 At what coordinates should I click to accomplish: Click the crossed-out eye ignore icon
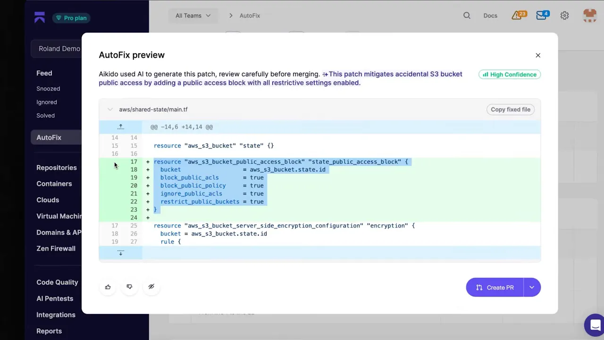[151, 287]
